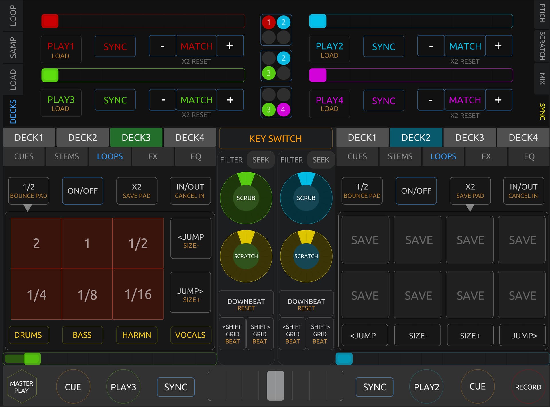This screenshot has height=407, width=550.
Task: Hit the round PLAY2 transport button
Action: pos(426,387)
